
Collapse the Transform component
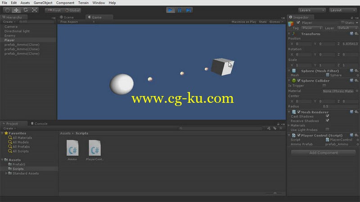pos(289,34)
